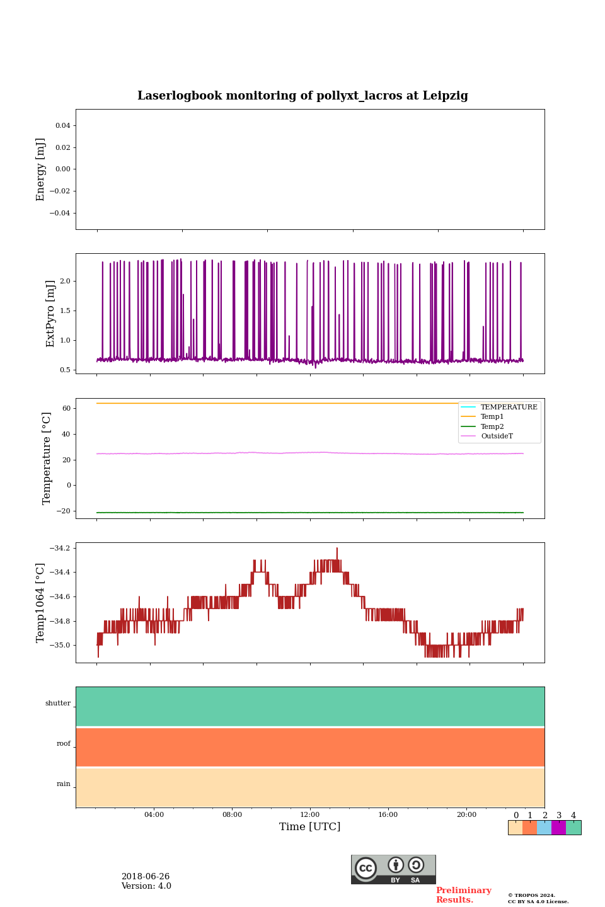The width and height of the screenshot is (605, 907).
Task: Click the rain row label
Action: 64,784
